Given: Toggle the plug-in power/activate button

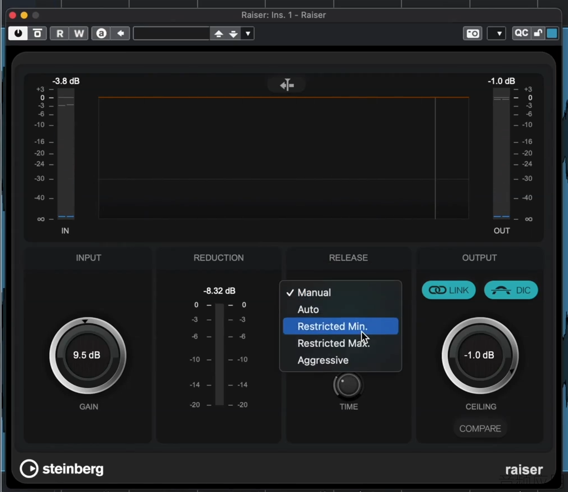Looking at the screenshot, I should [18, 33].
